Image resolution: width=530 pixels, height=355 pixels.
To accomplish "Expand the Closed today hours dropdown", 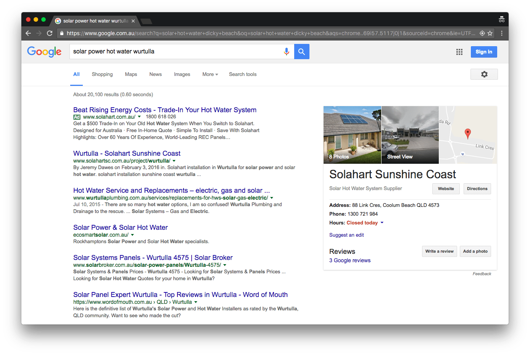I will coord(382,223).
